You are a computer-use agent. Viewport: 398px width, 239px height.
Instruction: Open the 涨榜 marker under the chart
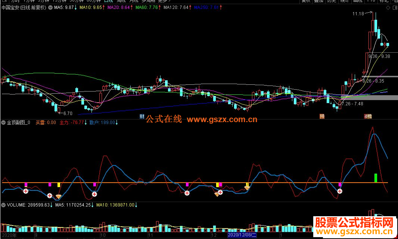point(368,117)
